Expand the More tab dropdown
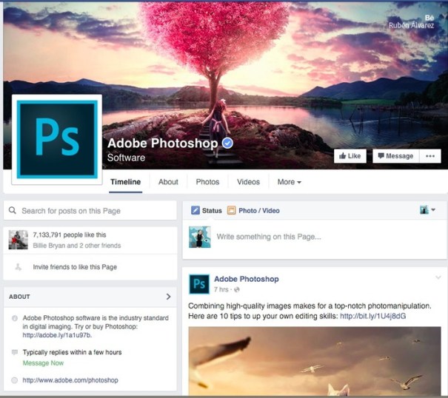Screen dimensions: 448x398 click(289, 182)
